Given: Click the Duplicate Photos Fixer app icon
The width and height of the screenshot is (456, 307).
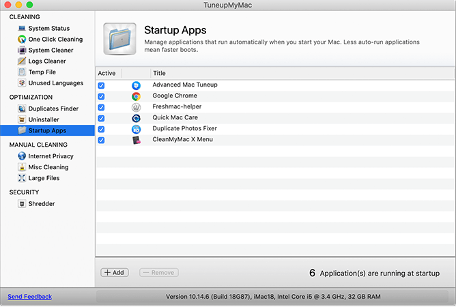Looking at the screenshot, I should pos(136,129).
